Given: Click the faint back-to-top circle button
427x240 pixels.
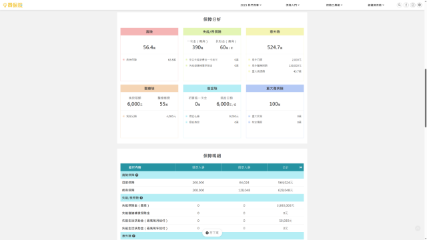Looking at the screenshot, I should (418, 228).
